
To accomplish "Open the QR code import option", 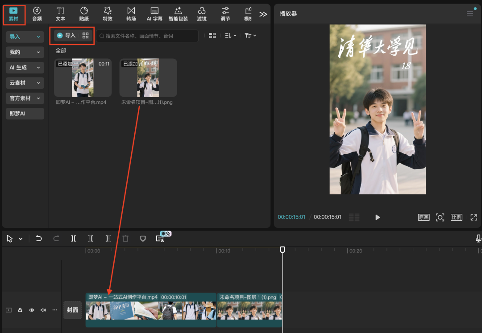I will click(85, 35).
